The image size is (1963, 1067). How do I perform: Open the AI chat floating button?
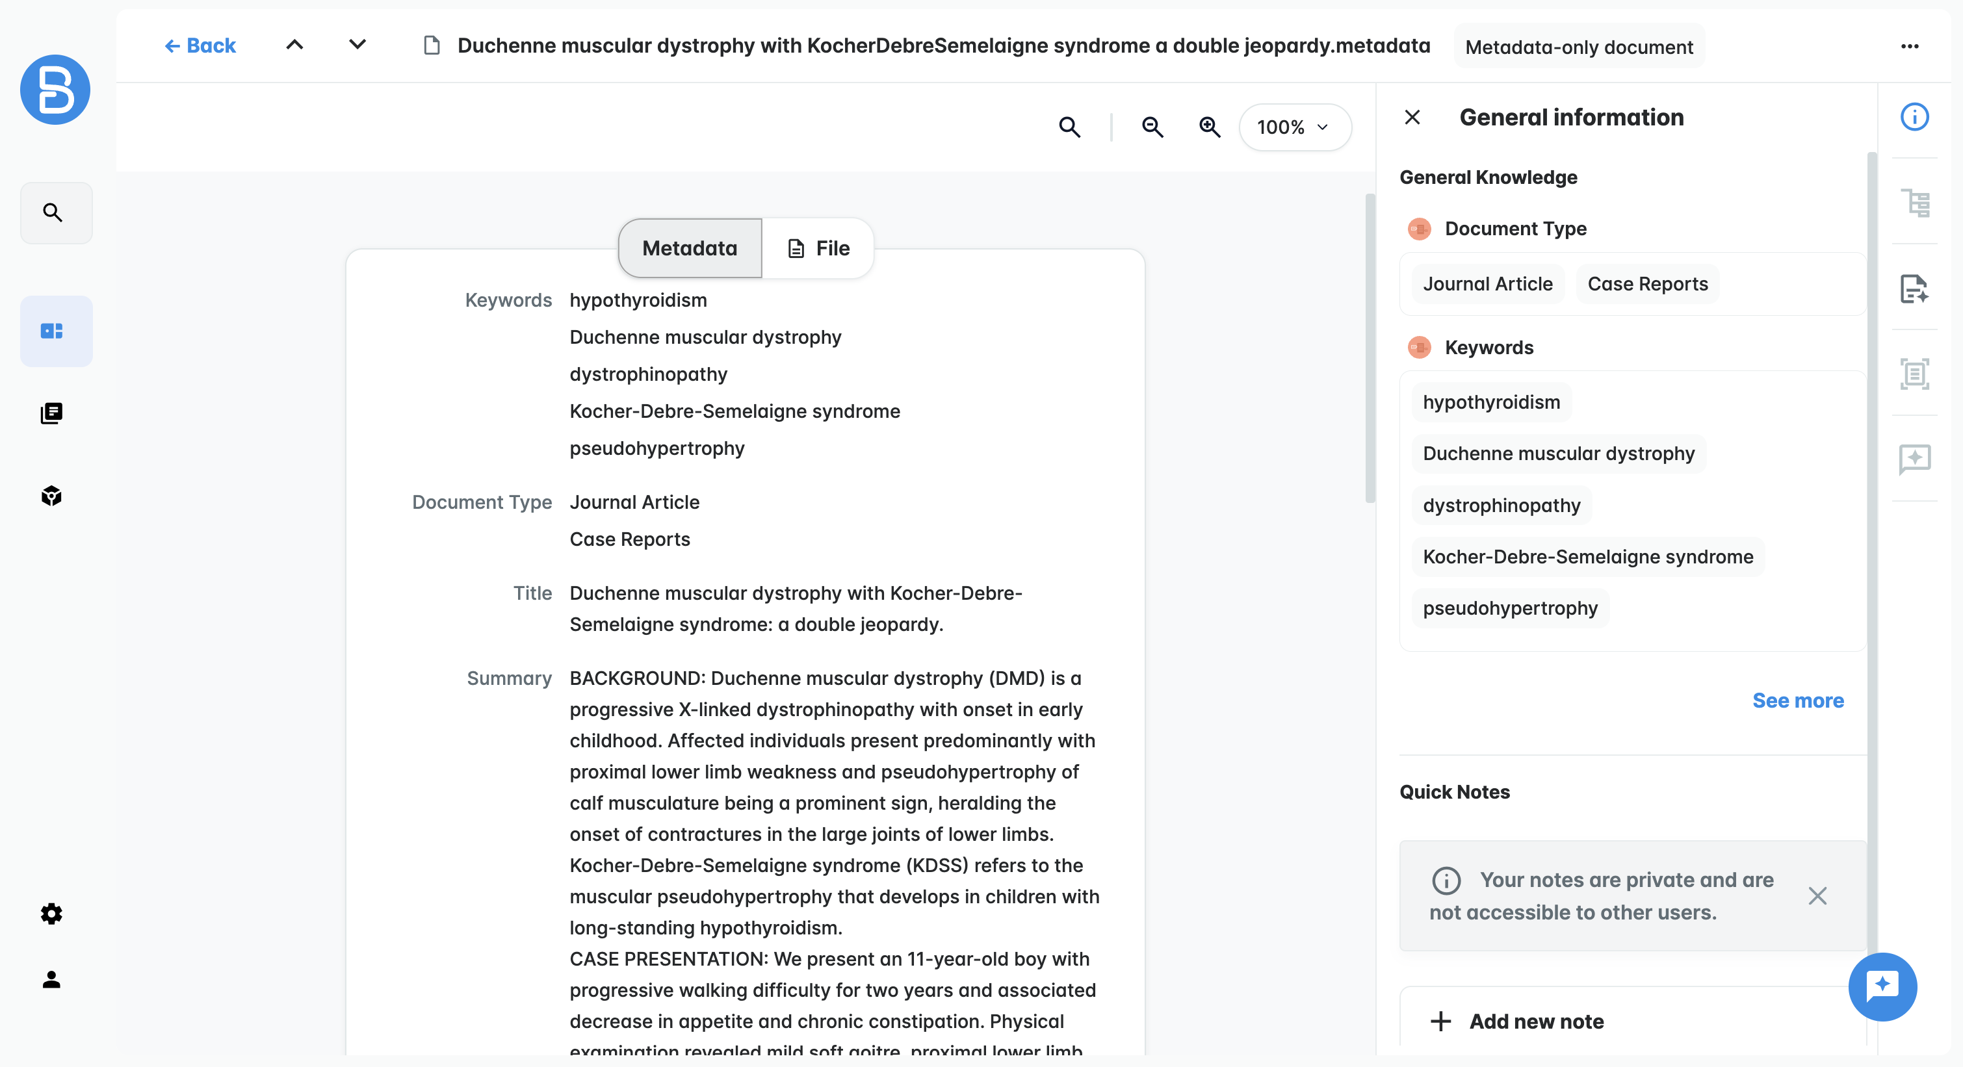1882,986
